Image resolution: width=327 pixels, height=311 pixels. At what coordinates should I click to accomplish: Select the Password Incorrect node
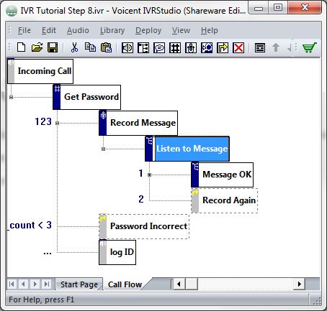144,226
